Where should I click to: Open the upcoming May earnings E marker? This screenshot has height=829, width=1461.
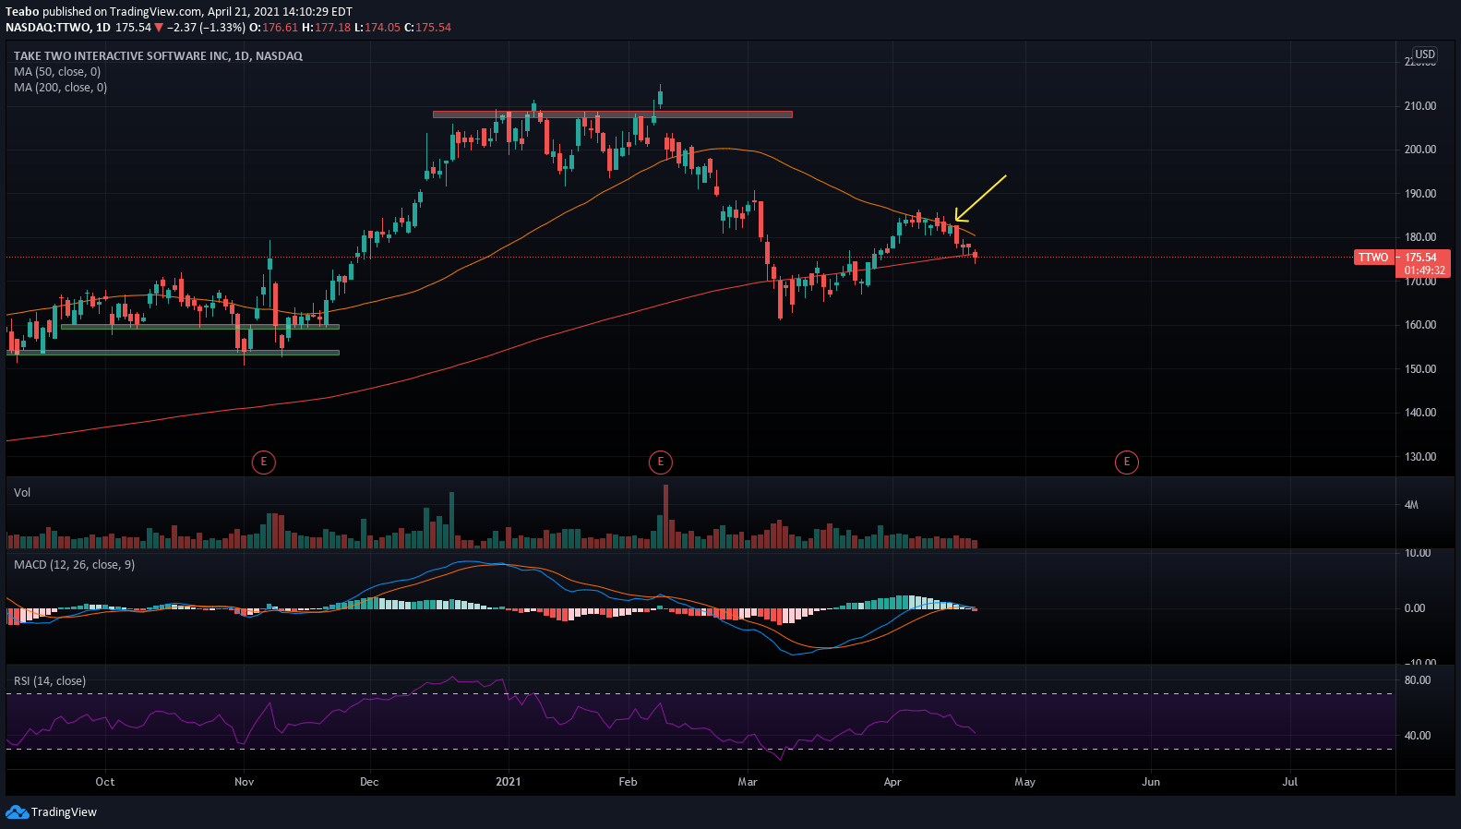coord(1127,462)
